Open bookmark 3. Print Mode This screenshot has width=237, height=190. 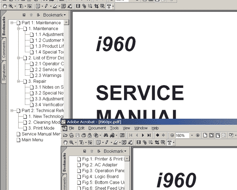[41, 128]
